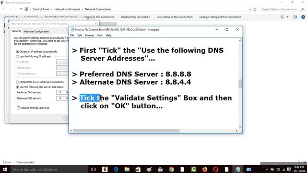307x173 pixels.
Task: Toggle the preview pane icon
Action: point(295,17)
